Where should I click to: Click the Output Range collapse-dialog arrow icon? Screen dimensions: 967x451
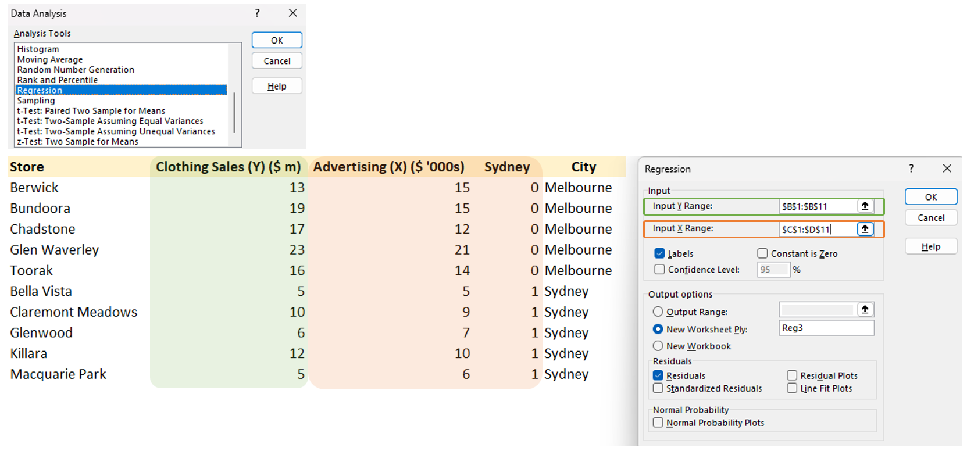[865, 310]
